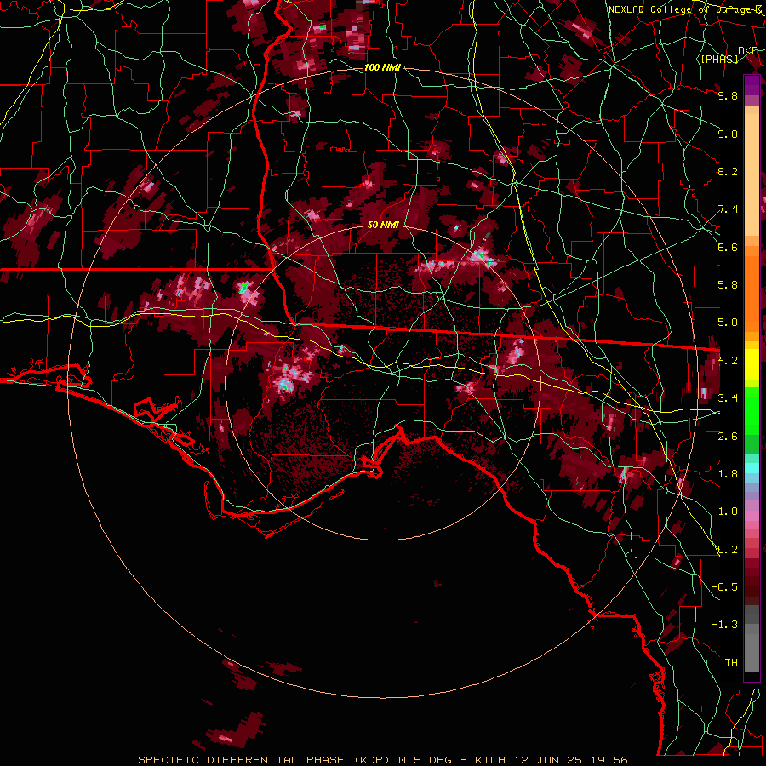Click the gray band near TH on the color bar
766x766 pixels.
pos(752,652)
